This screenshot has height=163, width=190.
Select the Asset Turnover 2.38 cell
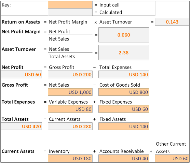click(x=124, y=53)
